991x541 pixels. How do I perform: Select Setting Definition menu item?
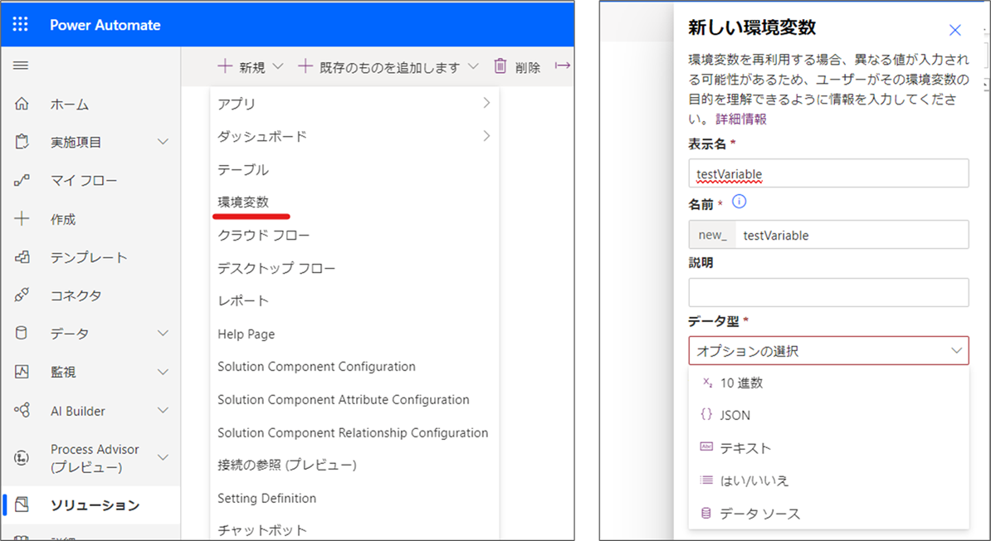point(354,498)
